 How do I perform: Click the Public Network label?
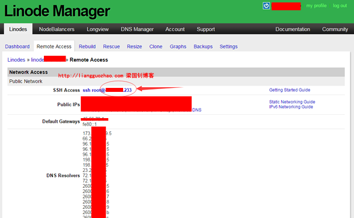pyautogui.click(x=26, y=82)
